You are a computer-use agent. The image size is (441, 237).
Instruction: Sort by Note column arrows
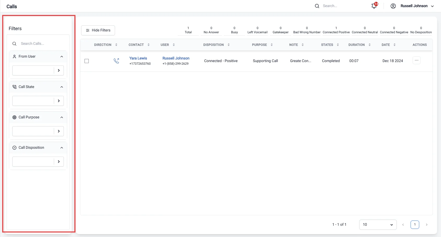303,45
